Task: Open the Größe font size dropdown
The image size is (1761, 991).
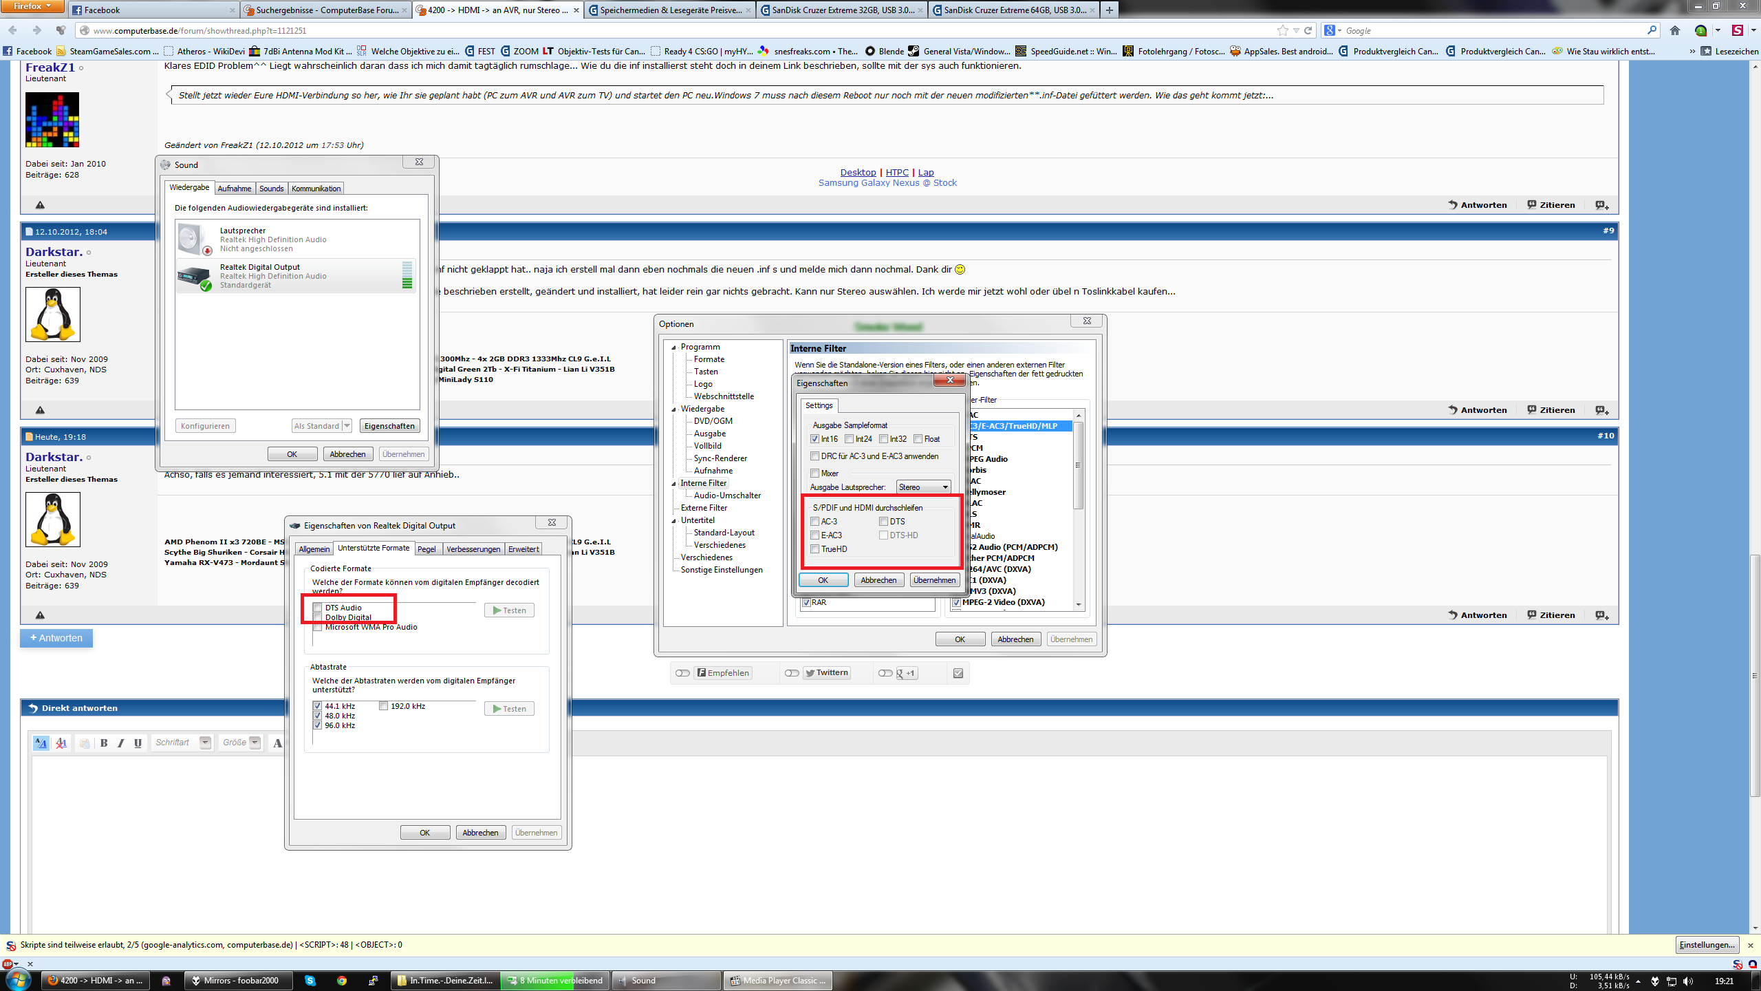Action: coord(255,743)
